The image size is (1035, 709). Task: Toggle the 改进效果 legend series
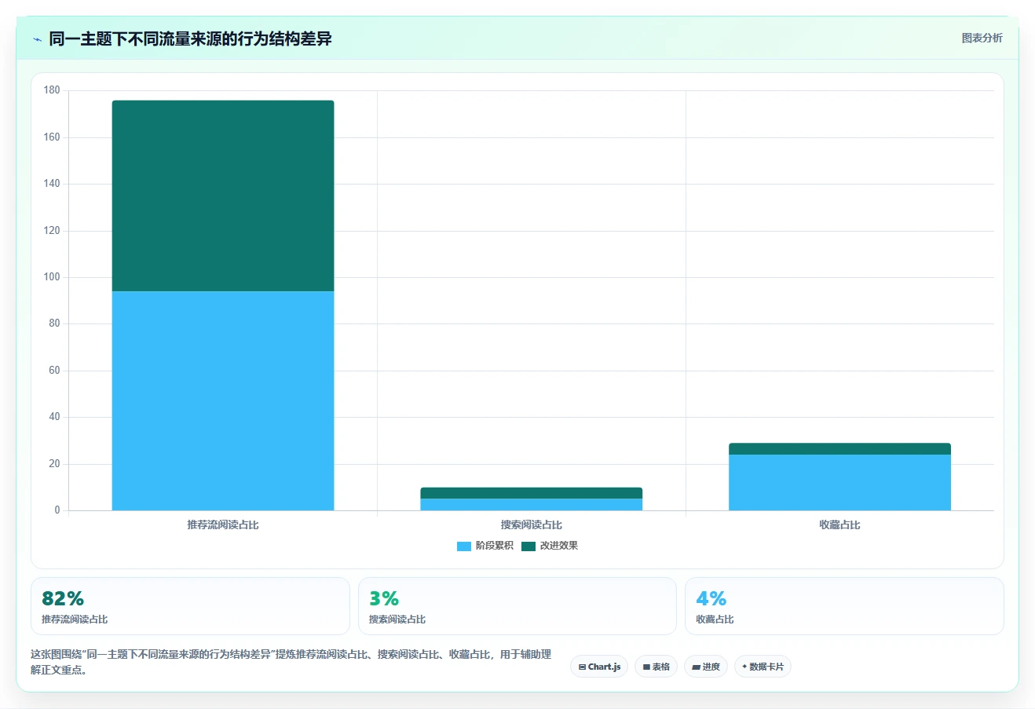tap(550, 546)
